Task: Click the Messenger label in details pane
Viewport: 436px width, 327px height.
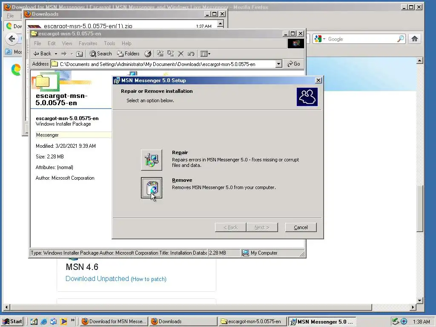Action: (x=47, y=135)
